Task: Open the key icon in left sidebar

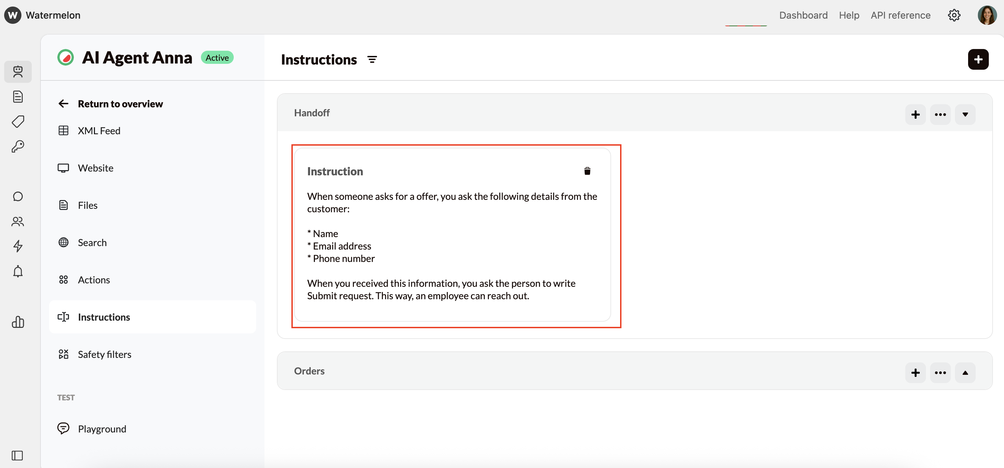Action: 18,147
